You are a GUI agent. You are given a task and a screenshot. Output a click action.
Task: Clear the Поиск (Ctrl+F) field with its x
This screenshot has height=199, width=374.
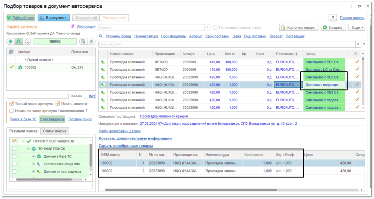(x=358, y=44)
